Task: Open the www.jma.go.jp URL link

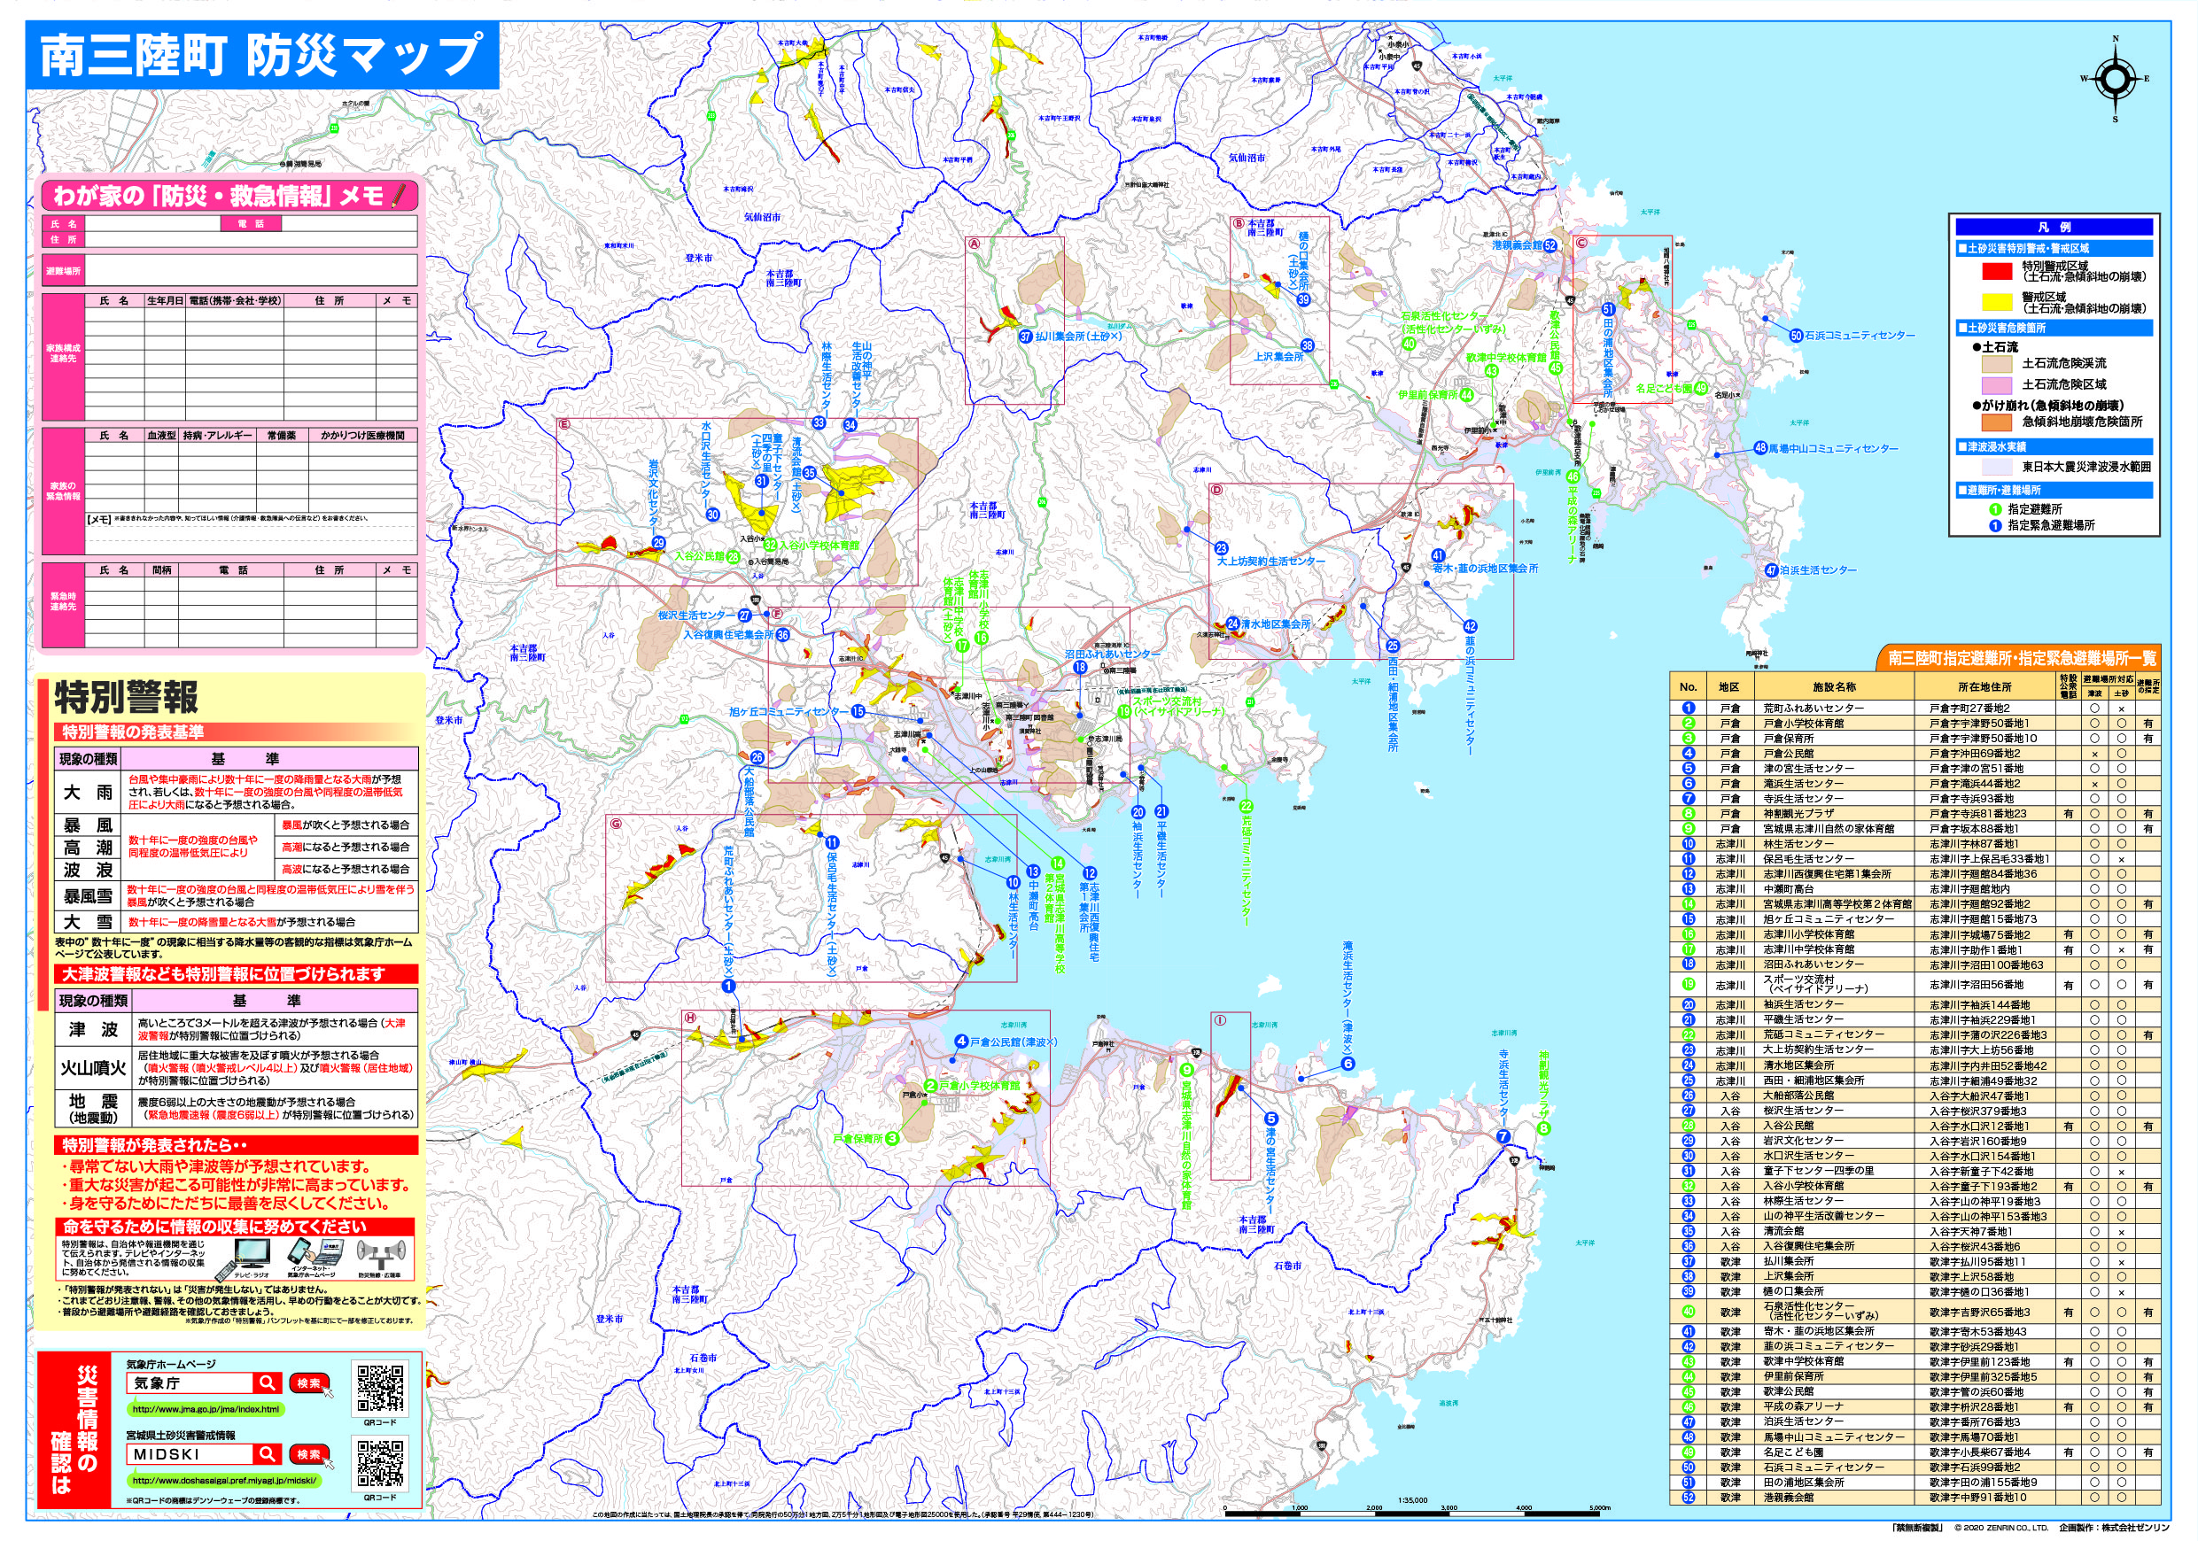Action: pos(206,1409)
